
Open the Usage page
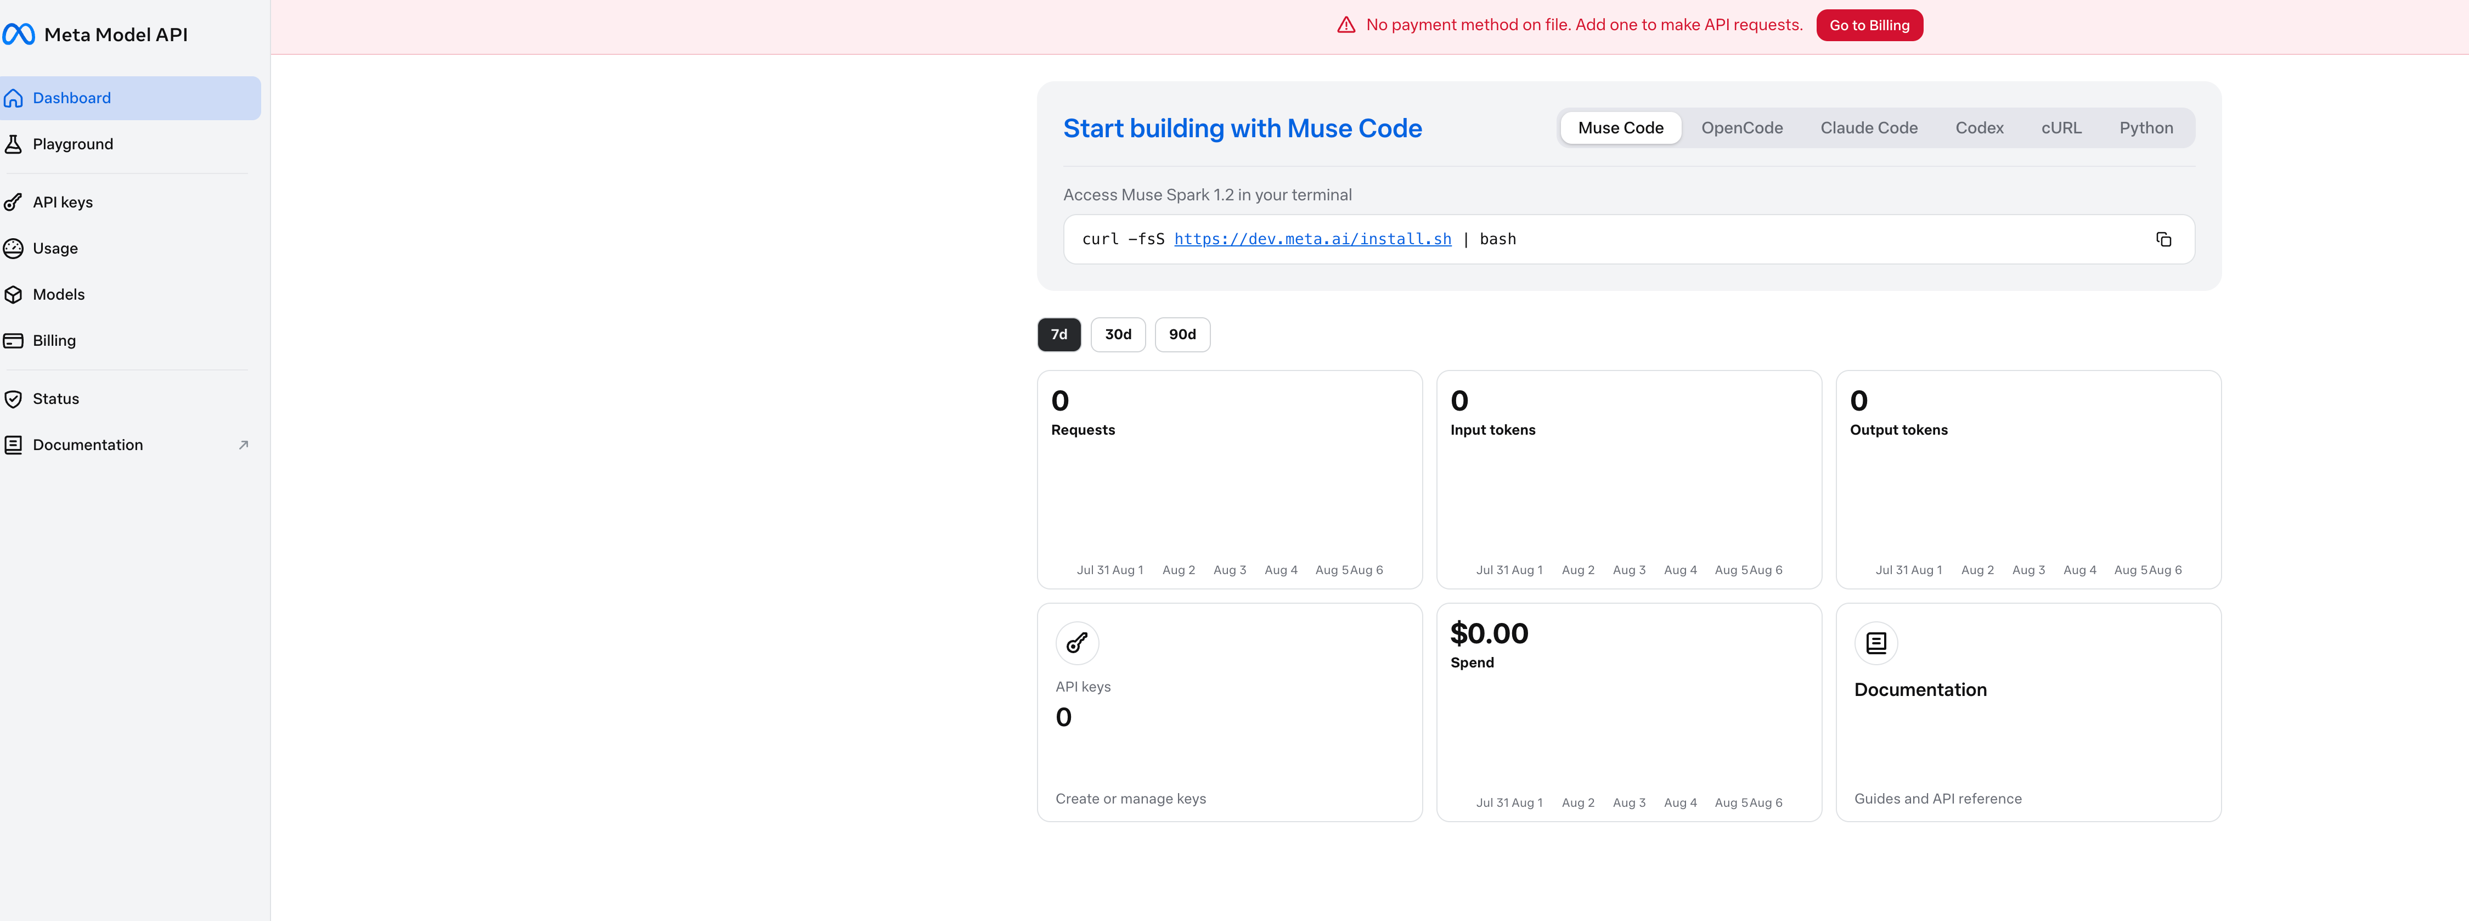131,248
